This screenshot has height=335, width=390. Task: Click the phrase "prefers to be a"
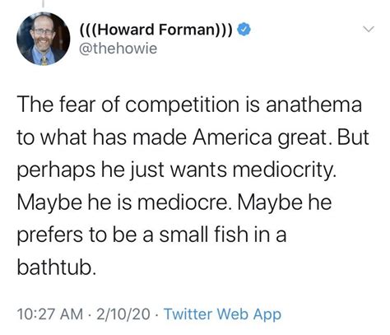tap(86, 235)
